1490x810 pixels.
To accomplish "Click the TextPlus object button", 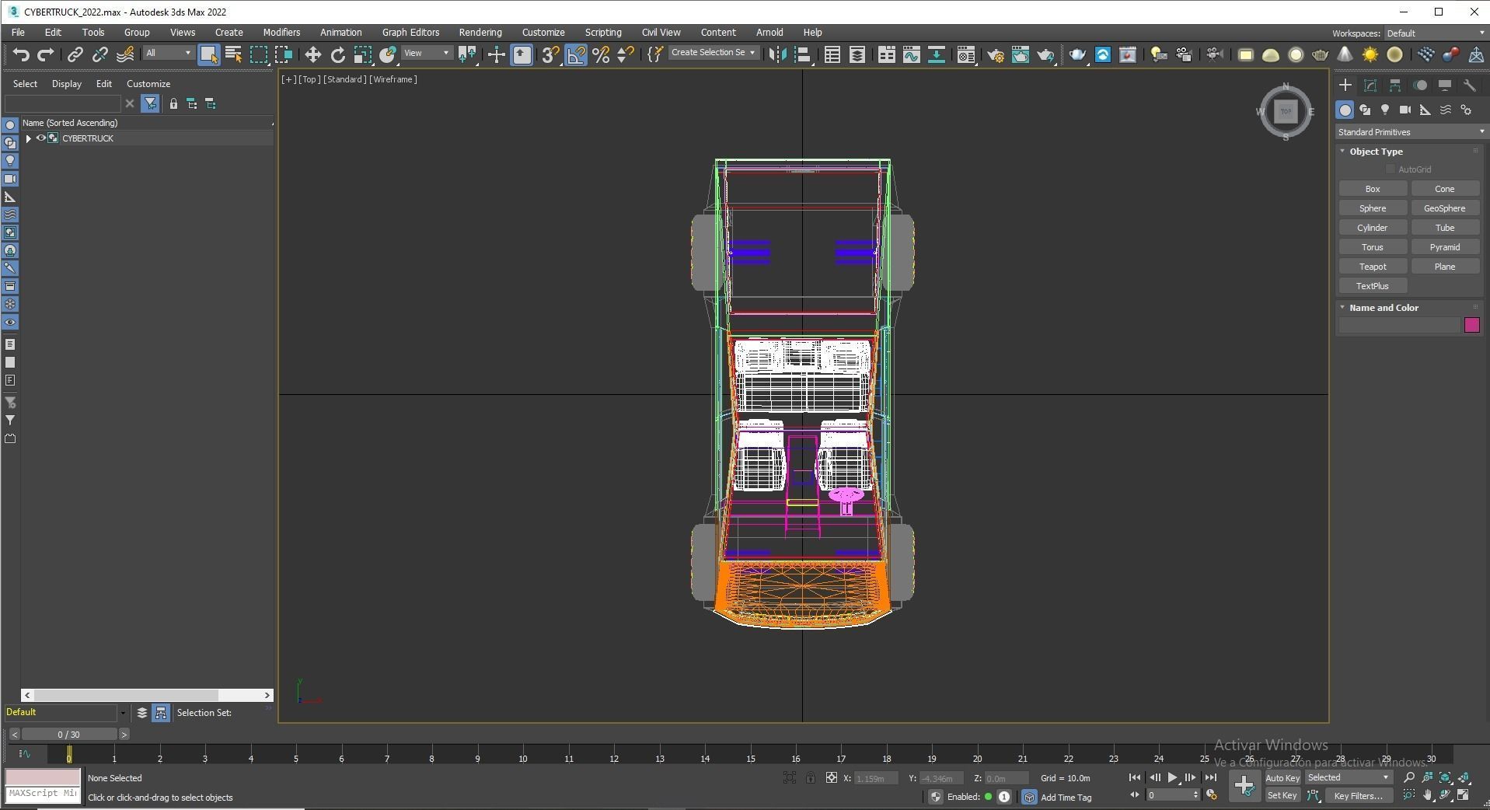I will (1373, 286).
